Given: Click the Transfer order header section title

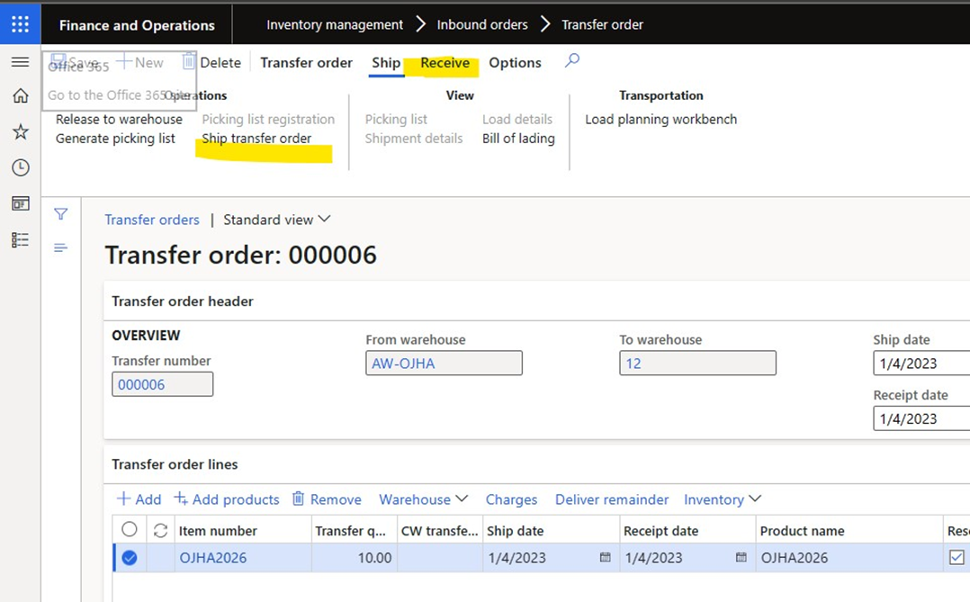Looking at the screenshot, I should coord(183,301).
